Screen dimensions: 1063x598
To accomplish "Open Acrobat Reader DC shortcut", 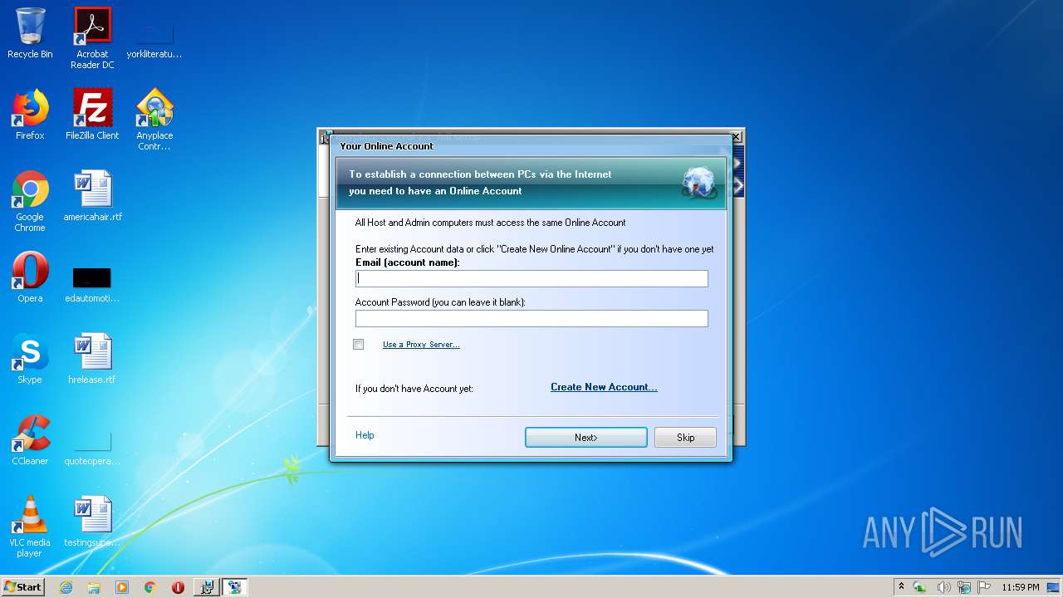I will coord(92,38).
